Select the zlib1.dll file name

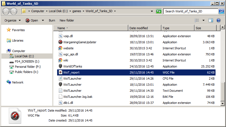(68, 103)
